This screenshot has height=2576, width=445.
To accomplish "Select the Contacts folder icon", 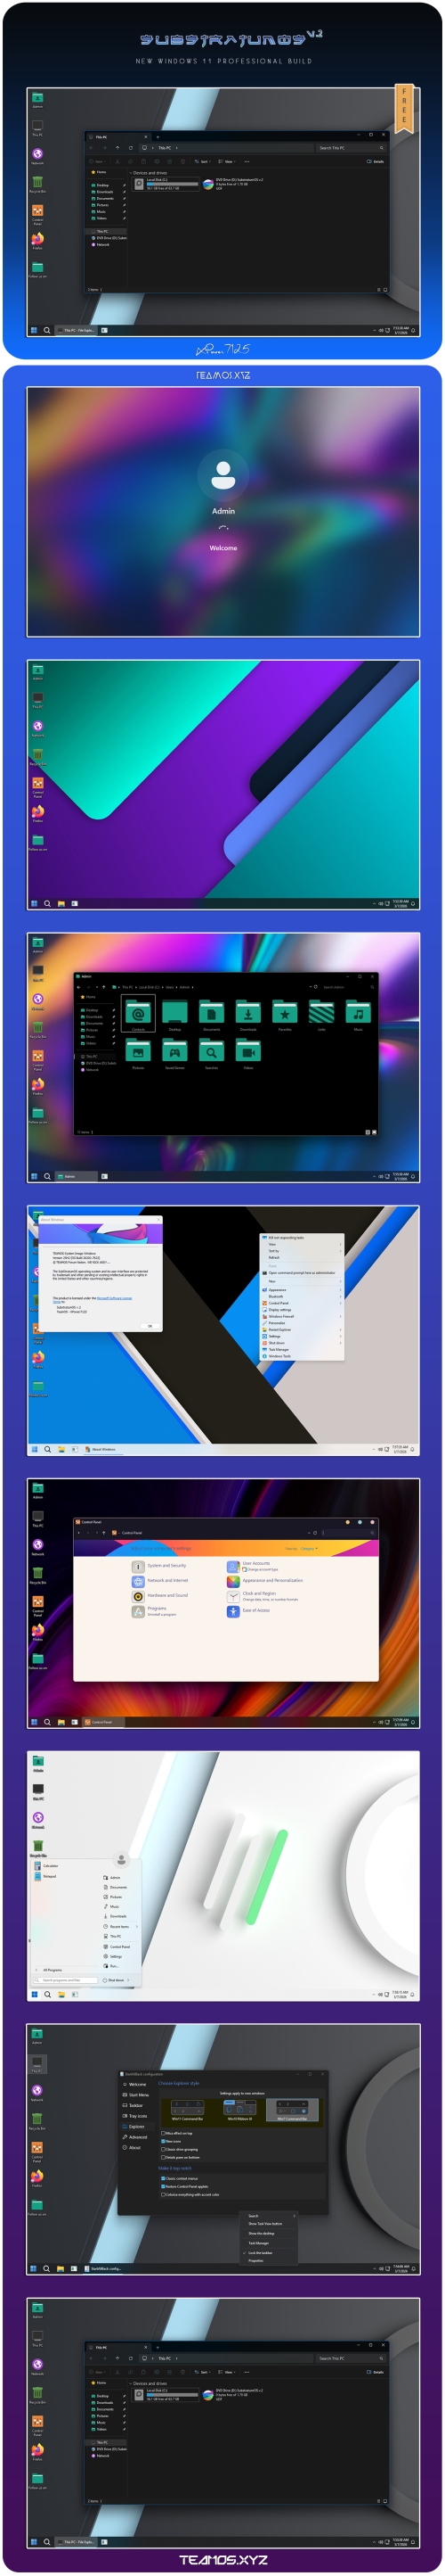I will tap(139, 1012).
